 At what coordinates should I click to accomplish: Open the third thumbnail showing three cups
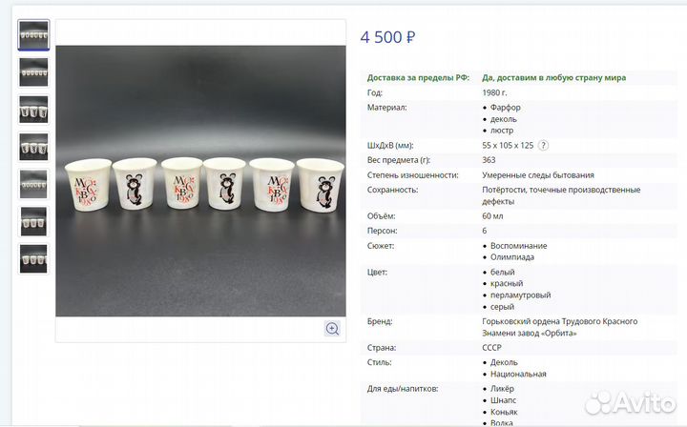[33, 110]
